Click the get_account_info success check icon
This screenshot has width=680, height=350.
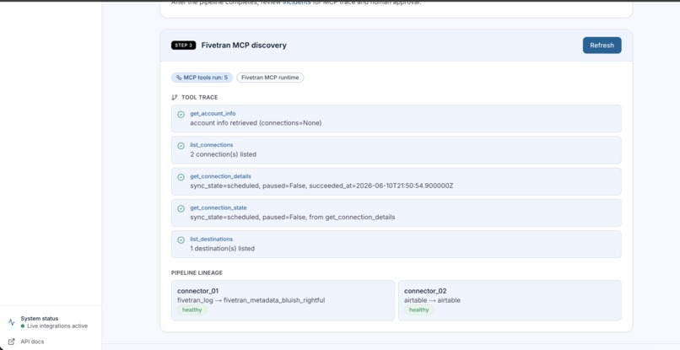(x=181, y=115)
